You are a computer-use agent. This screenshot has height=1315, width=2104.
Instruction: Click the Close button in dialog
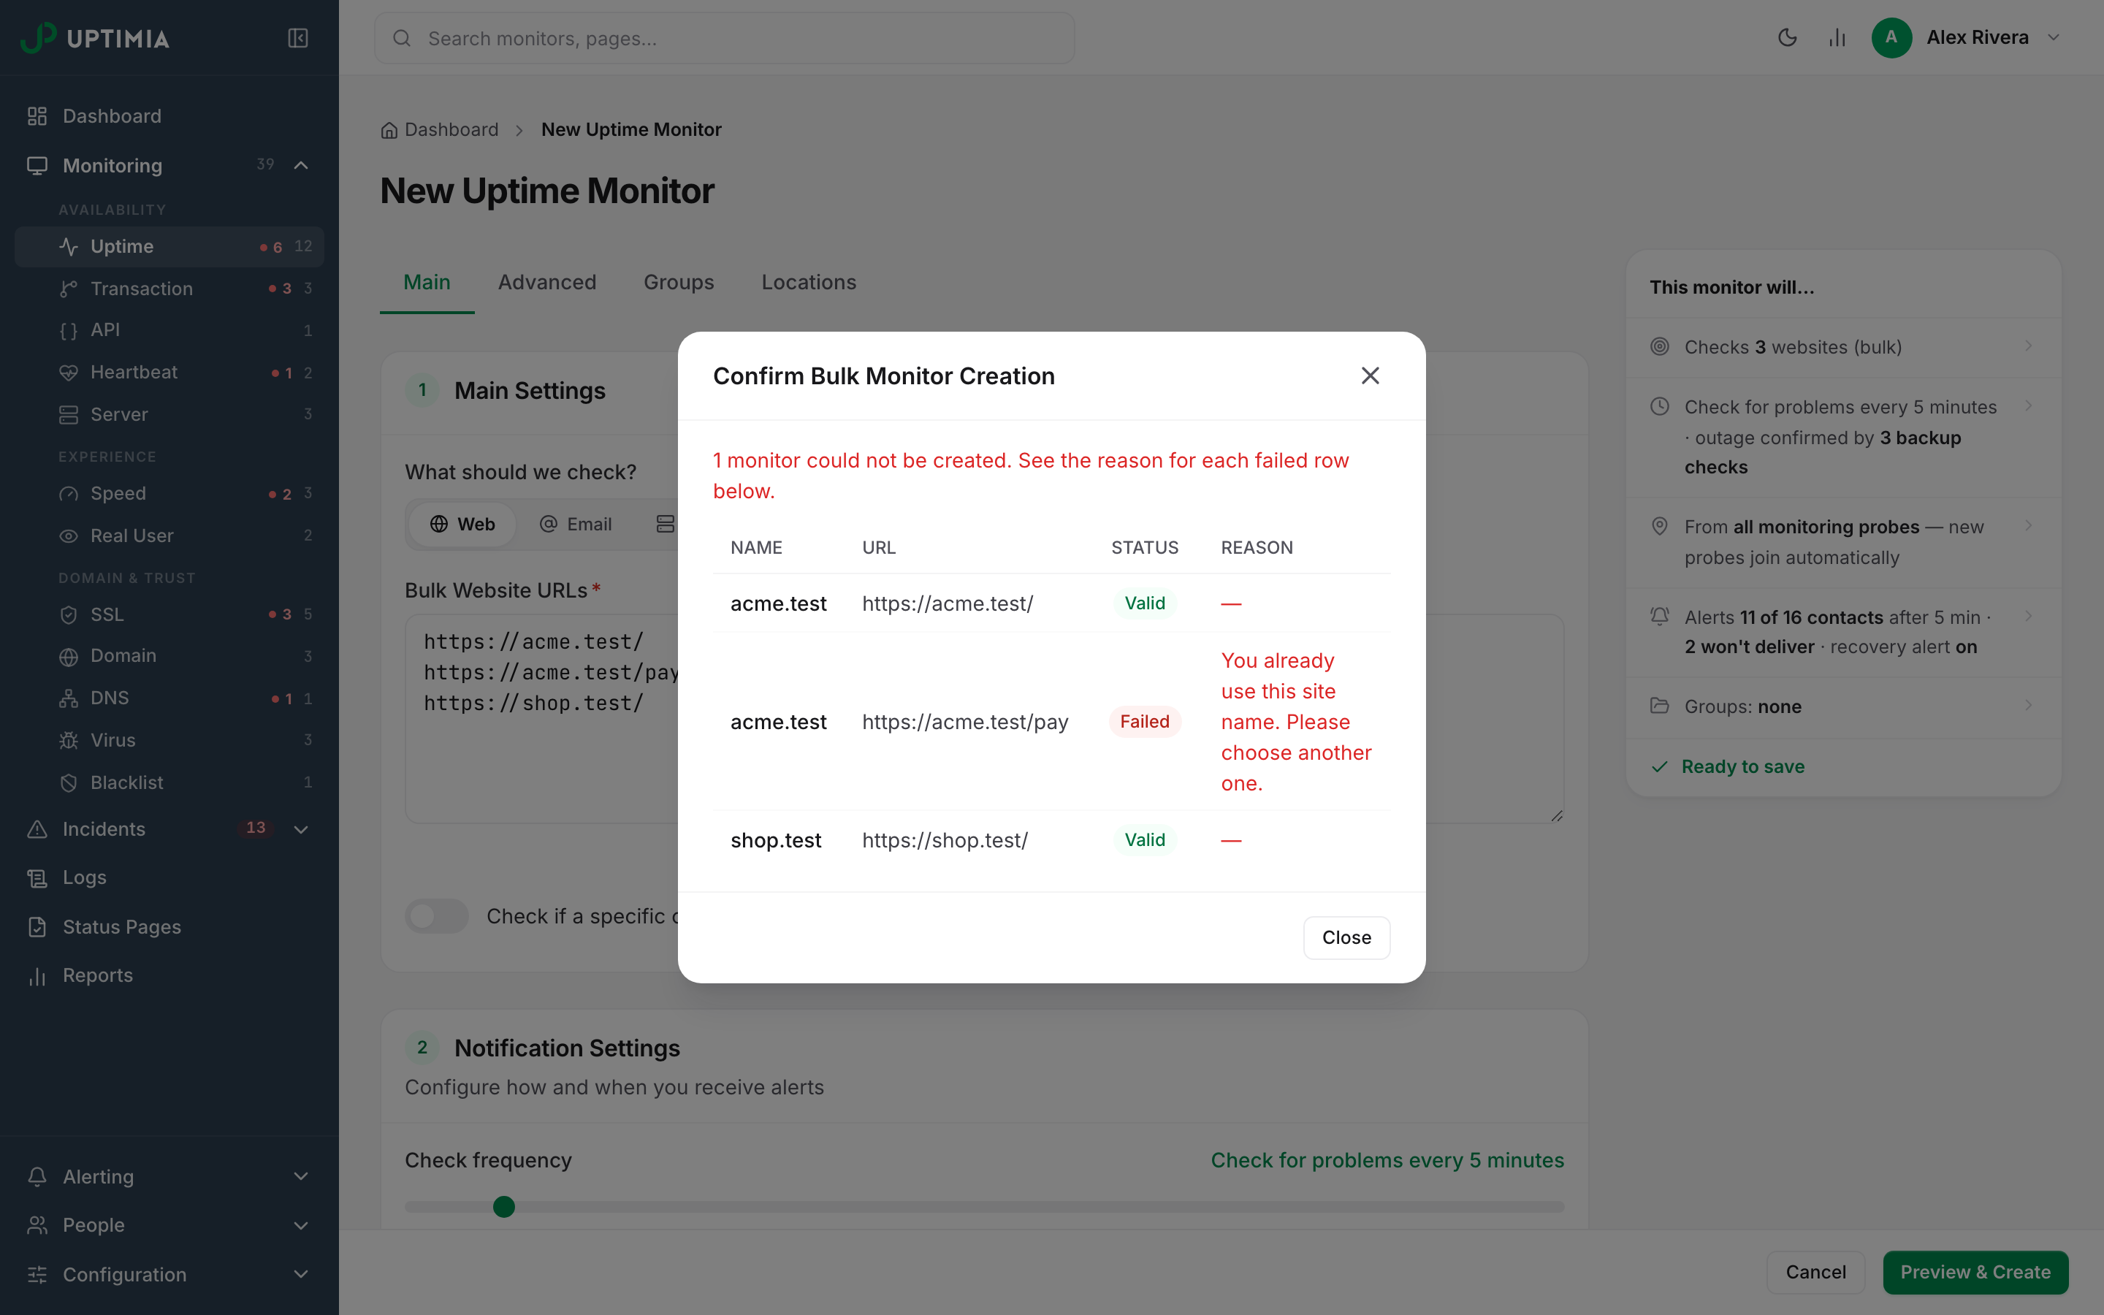coord(1346,937)
